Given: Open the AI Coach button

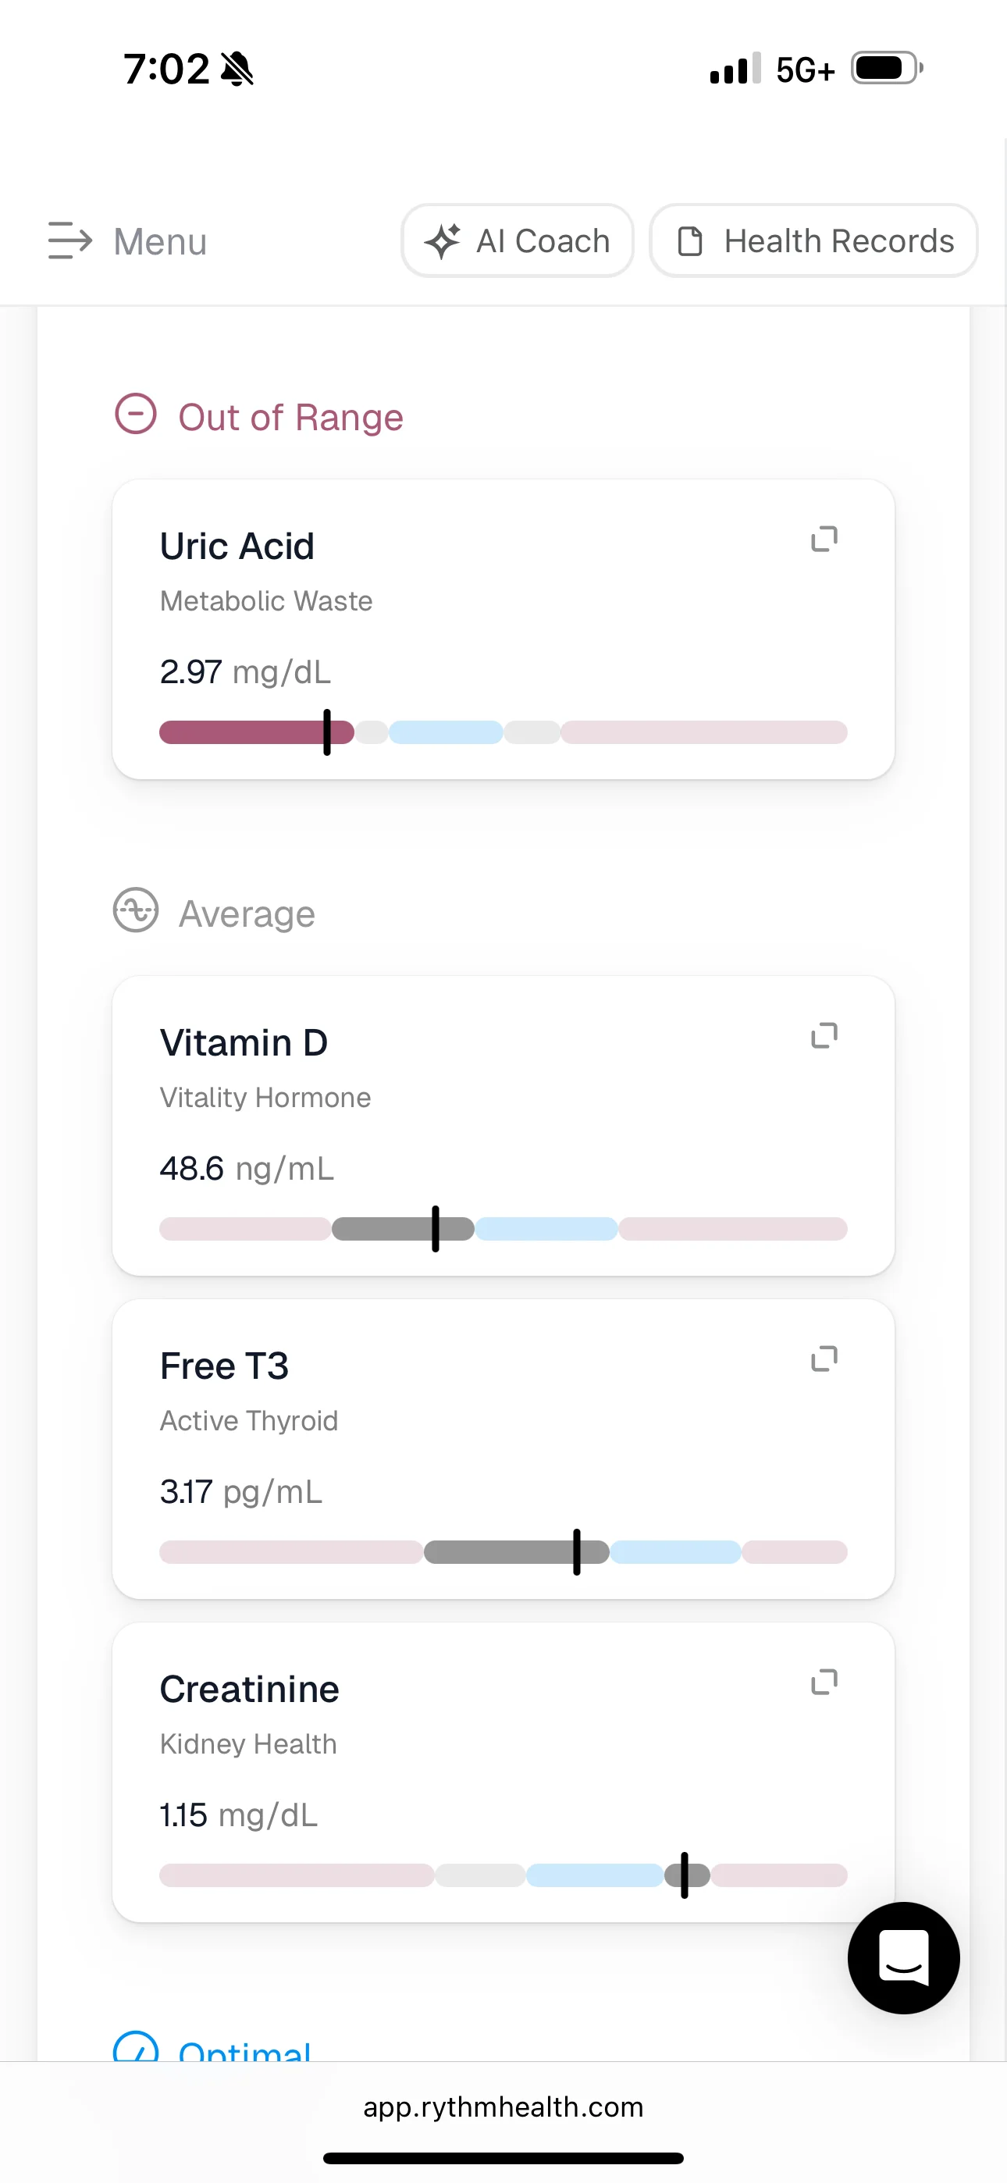Looking at the screenshot, I should 517,240.
